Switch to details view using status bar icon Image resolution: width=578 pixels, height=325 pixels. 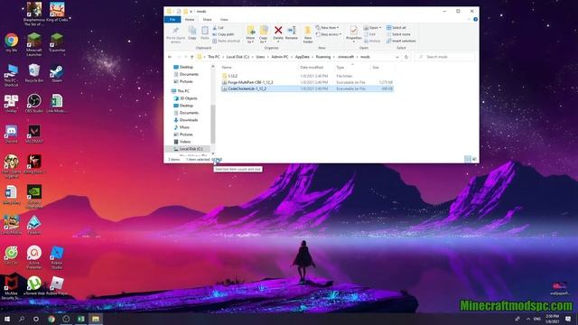[468, 159]
